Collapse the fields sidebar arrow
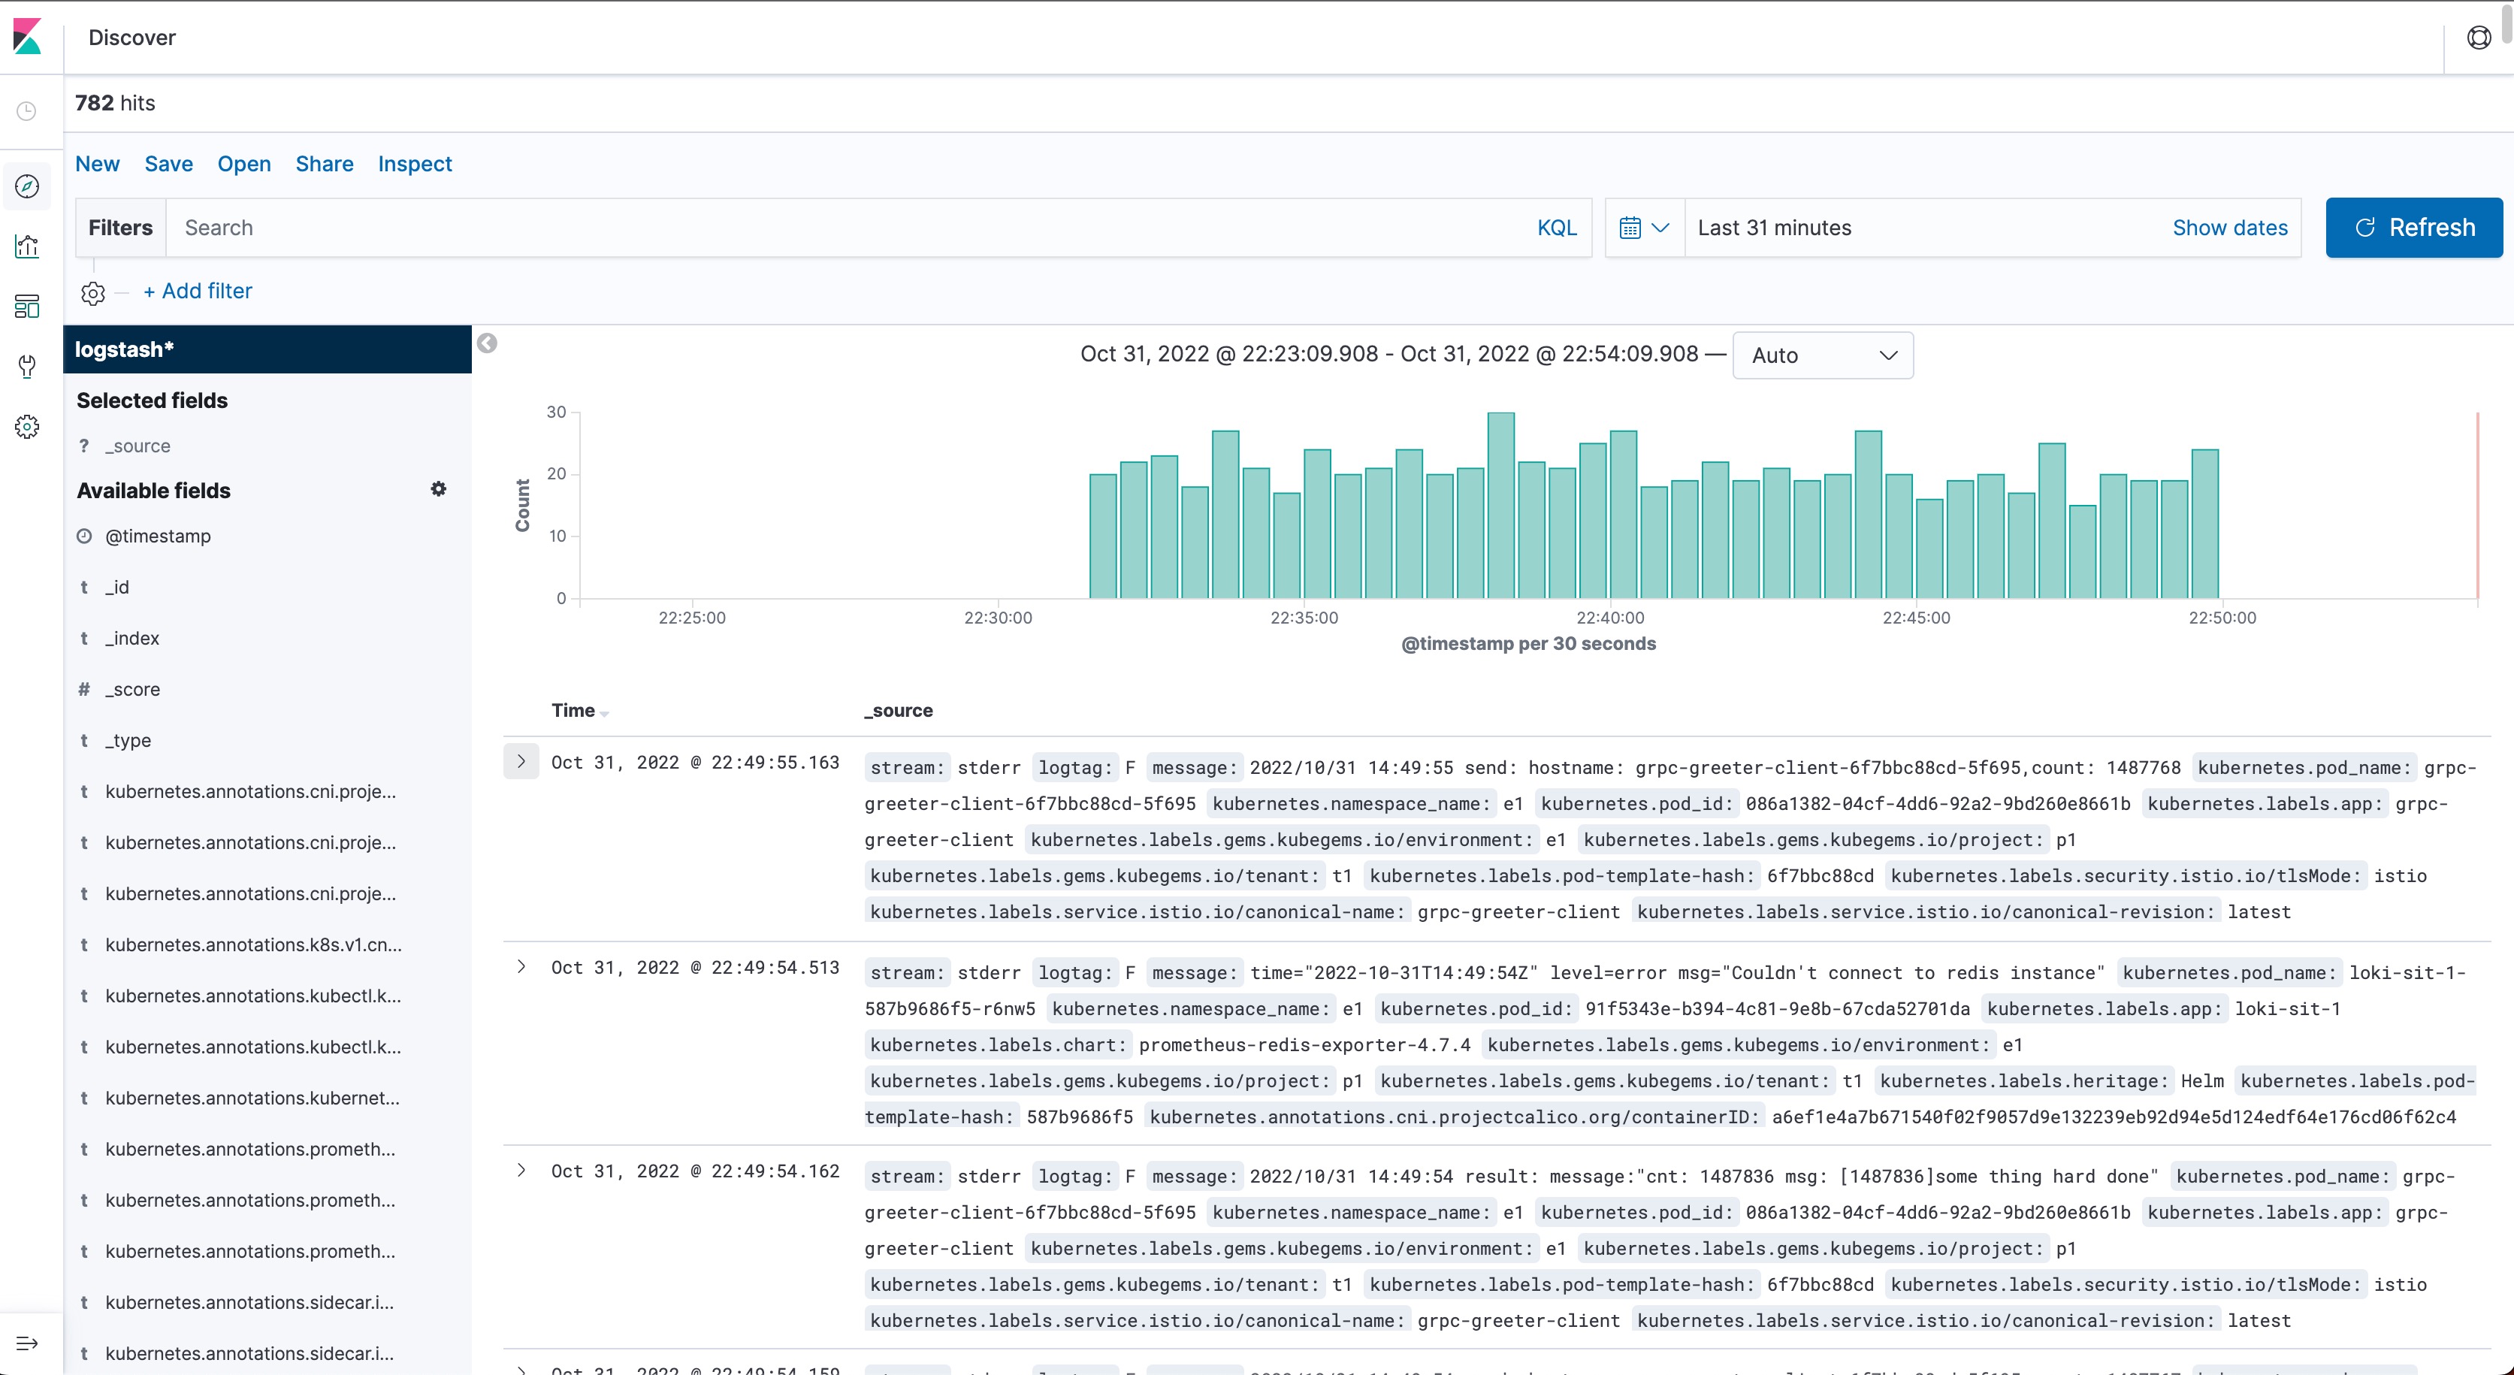Image resolution: width=2514 pixels, height=1375 pixels. tap(487, 343)
